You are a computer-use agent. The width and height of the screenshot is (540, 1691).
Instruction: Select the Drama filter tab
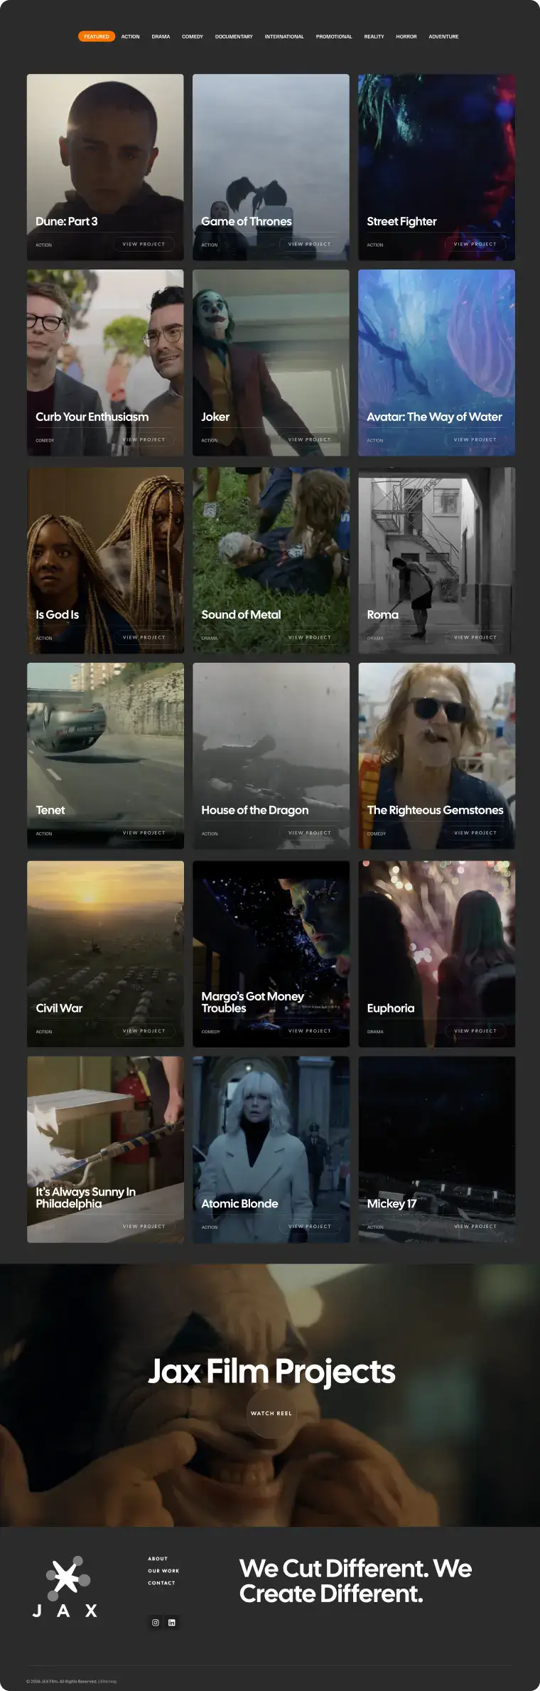click(161, 36)
